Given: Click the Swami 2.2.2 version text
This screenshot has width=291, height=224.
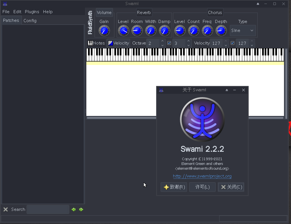Looking at the screenshot, I should [202, 149].
